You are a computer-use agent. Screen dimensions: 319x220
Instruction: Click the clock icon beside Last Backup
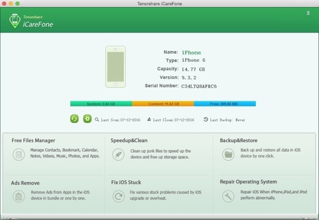[x=206, y=119]
